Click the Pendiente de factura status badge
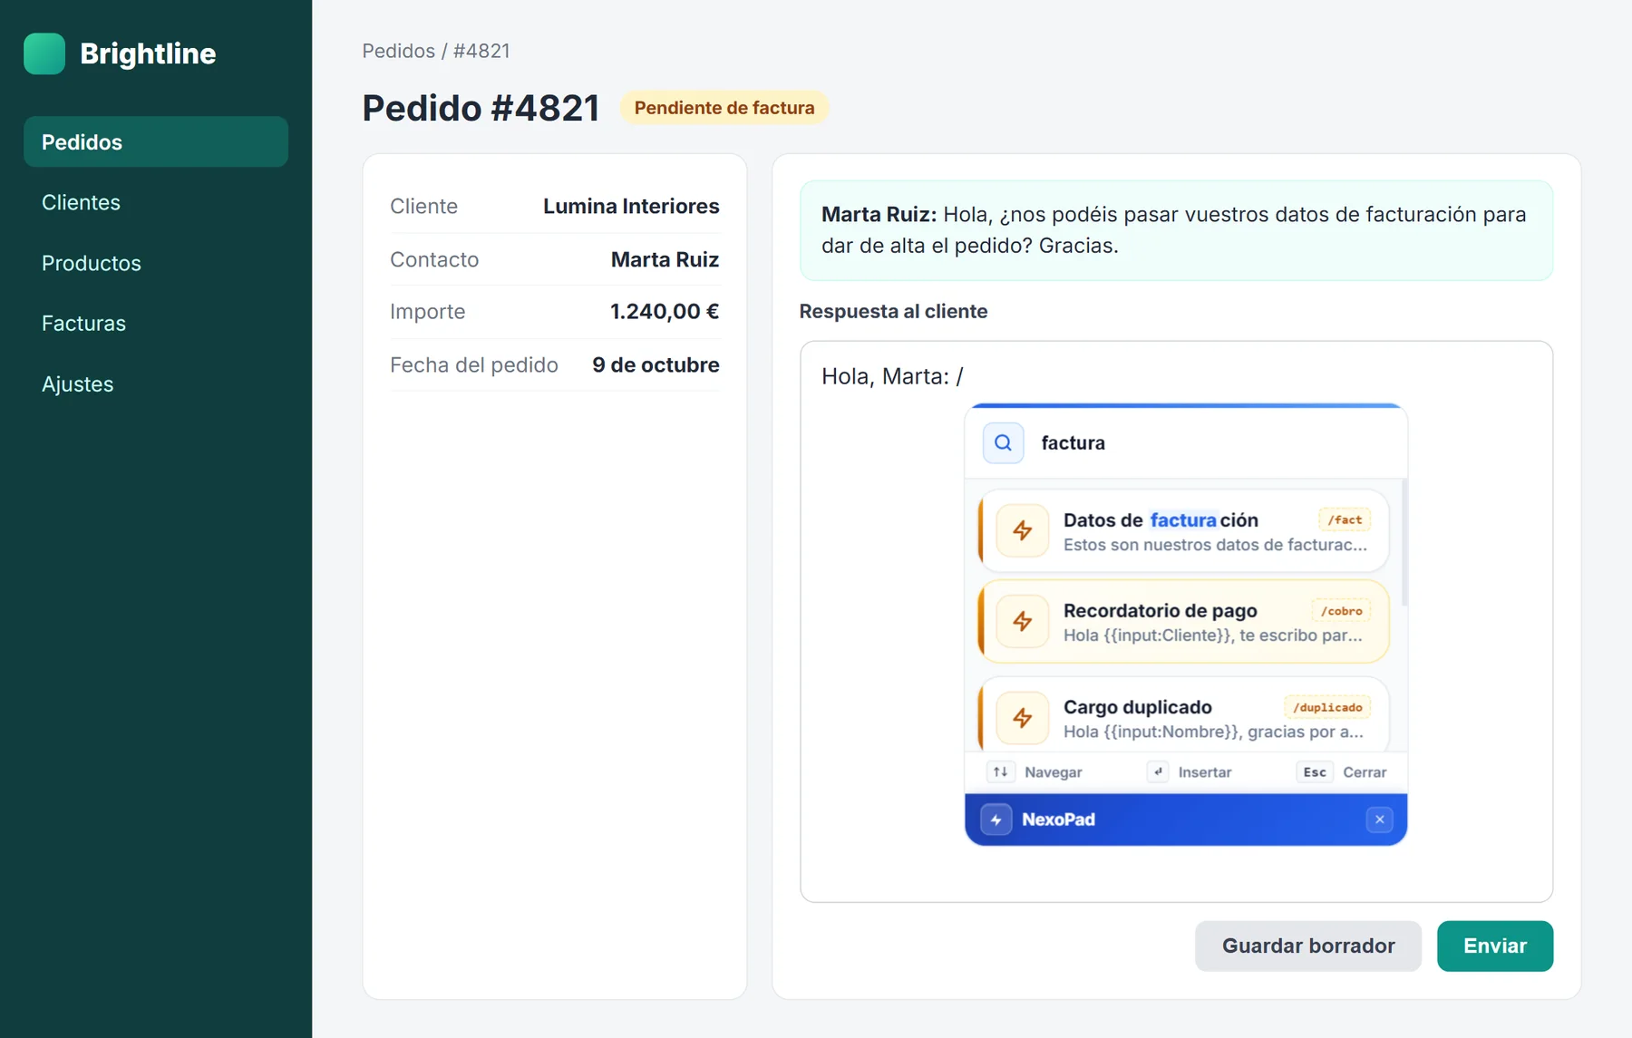This screenshot has height=1038, width=1632. coord(724,108)
